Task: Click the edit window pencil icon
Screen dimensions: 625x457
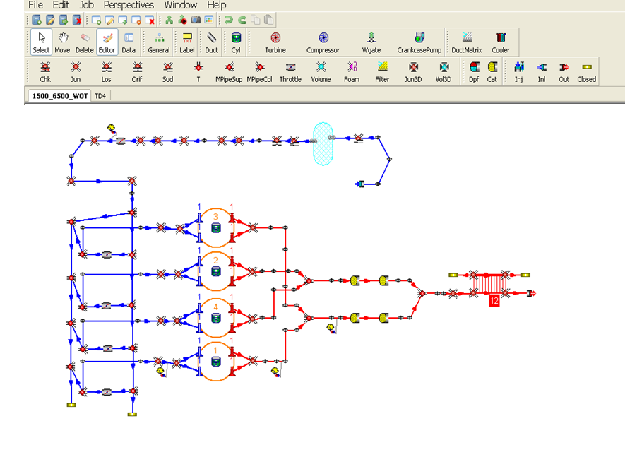Action: 109,20
